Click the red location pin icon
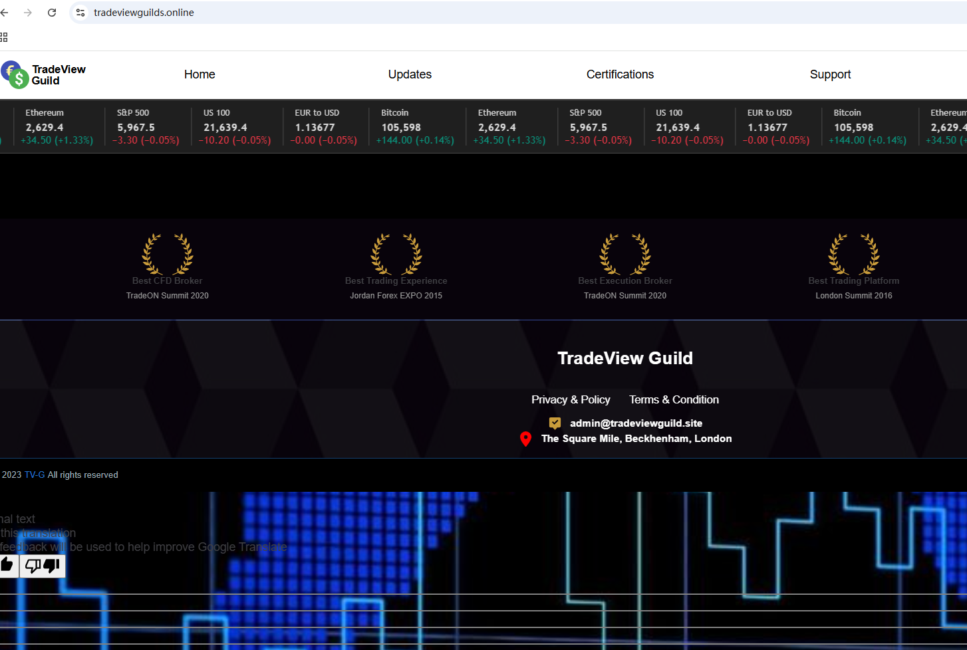This screenshot has height=650, width=967. [525, 439]
